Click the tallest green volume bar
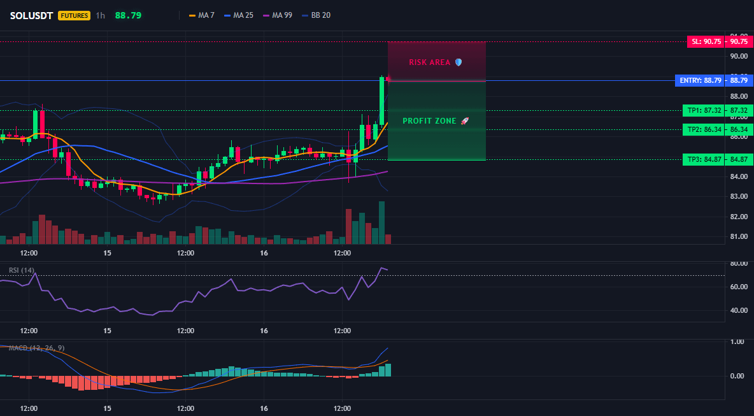 (x=382, y=223)
